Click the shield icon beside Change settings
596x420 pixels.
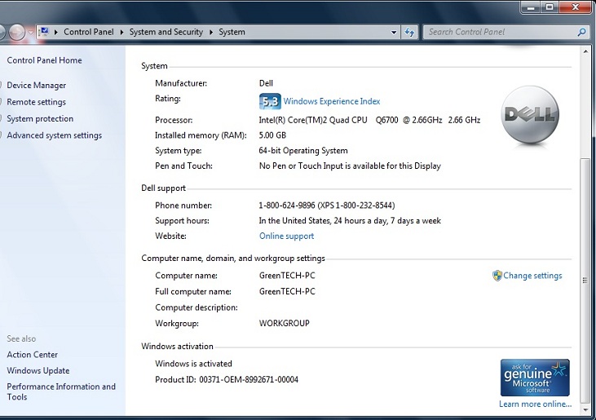tap(497, 276)
